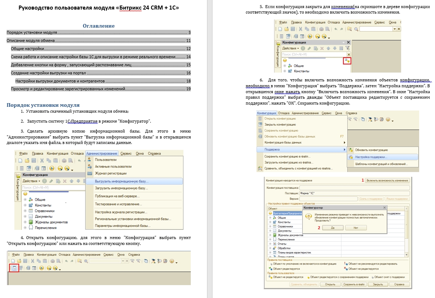The height and width of the screenshot is (298, 435).
Task: Expand the Документы node in step 3 tree
Action: click(25, 217)
